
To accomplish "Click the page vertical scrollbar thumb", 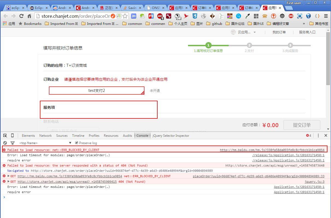I will pos(328,59).
